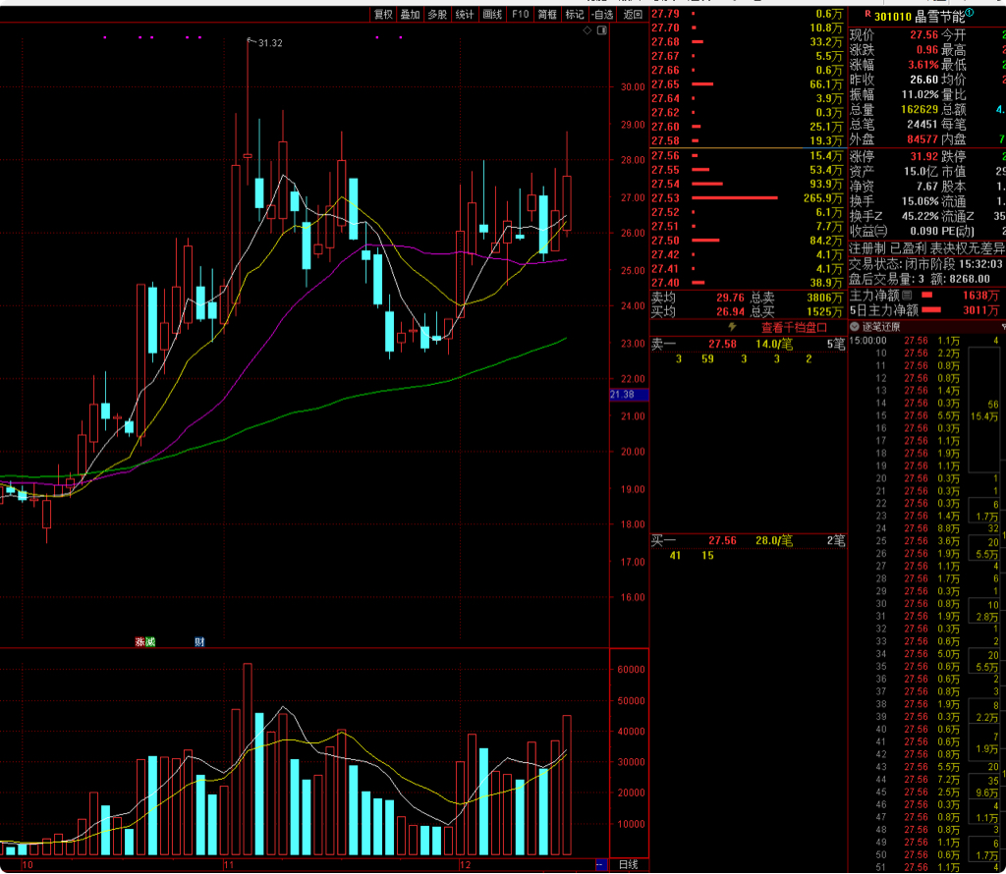This screenshot has width=1006, height=874.
Task: Click the 换手 15.06% turnover value
Action: pyautogui.click(x=920, y=201)
